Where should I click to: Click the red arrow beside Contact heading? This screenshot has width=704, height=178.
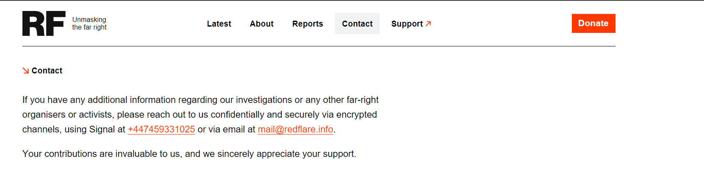coord(26,70)
